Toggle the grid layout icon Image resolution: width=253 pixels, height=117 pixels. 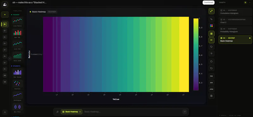click(211, 34)
